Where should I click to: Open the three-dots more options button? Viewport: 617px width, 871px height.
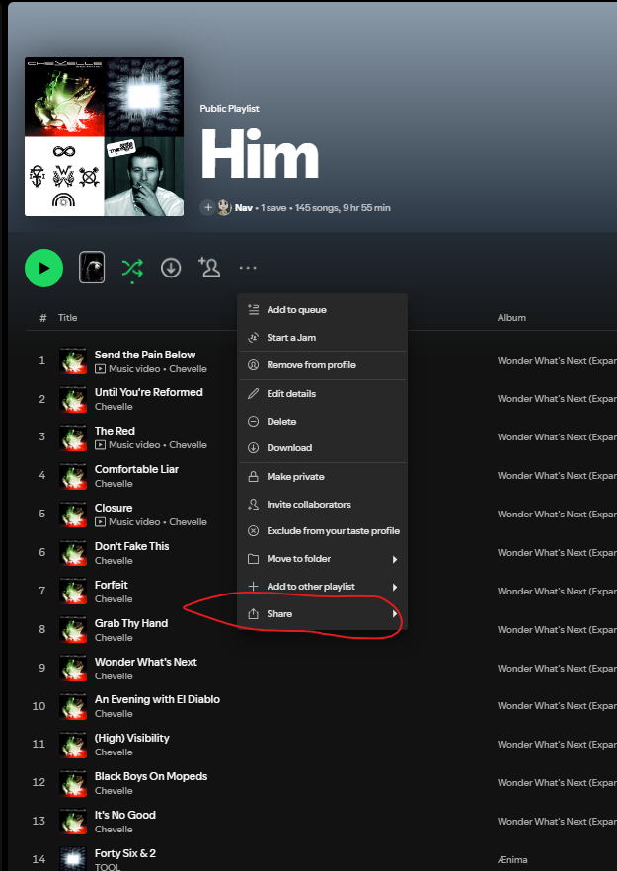[248, 268]
